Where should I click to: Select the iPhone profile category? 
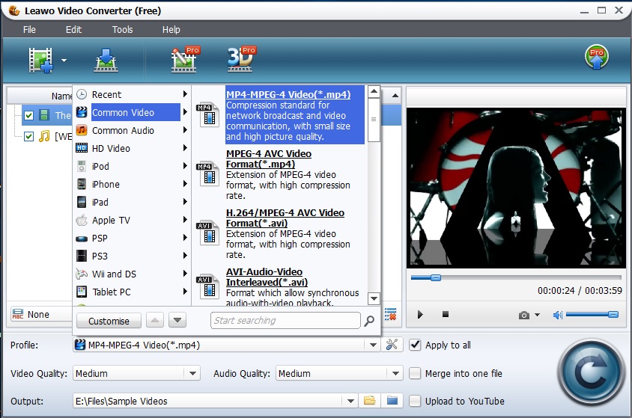click(x=132, y=184)
